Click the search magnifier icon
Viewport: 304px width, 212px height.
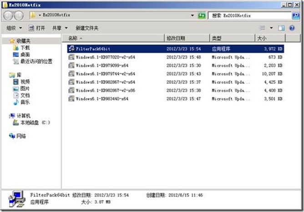[x=296, y=15]
